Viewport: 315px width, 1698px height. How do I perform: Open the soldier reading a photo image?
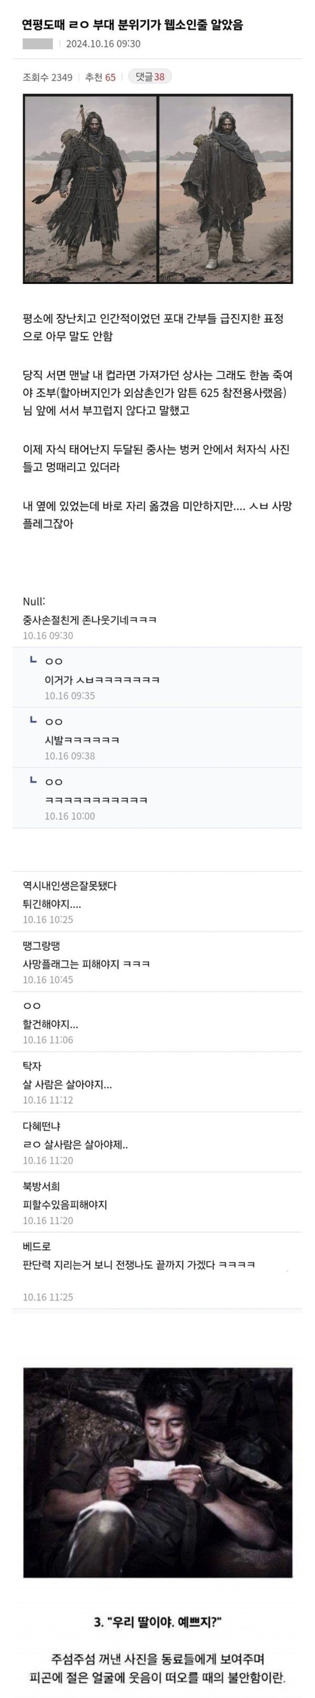coord(157,1462)
